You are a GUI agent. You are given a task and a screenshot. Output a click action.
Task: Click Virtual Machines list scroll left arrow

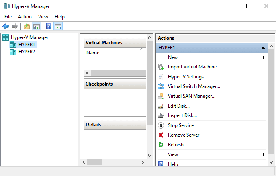point(87,73)
